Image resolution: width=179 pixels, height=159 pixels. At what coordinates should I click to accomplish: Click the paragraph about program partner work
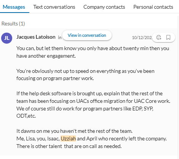coord(85,75)
